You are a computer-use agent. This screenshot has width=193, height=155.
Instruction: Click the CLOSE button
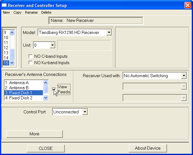(45, 148)
